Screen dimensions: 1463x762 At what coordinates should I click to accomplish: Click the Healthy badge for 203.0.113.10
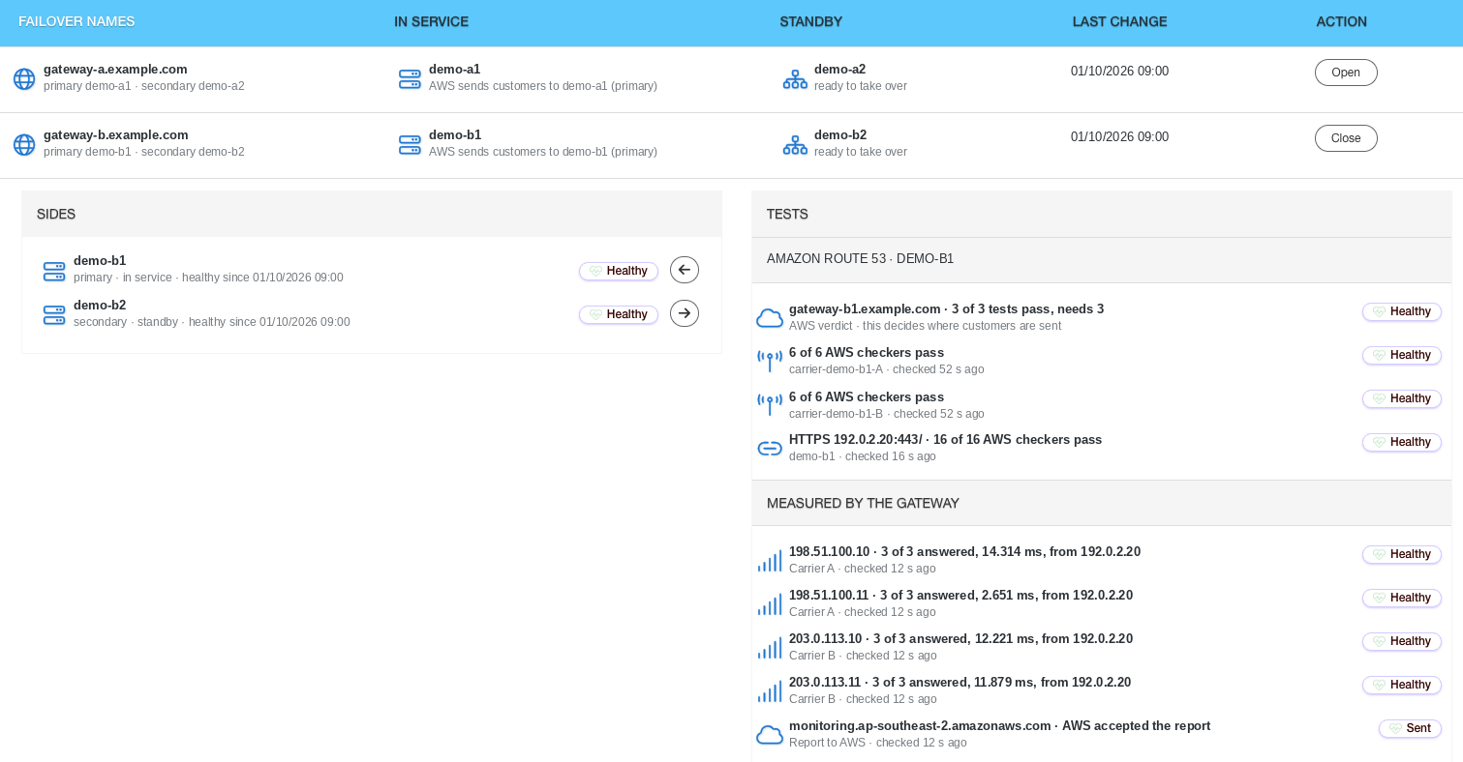pos(1402,641)
